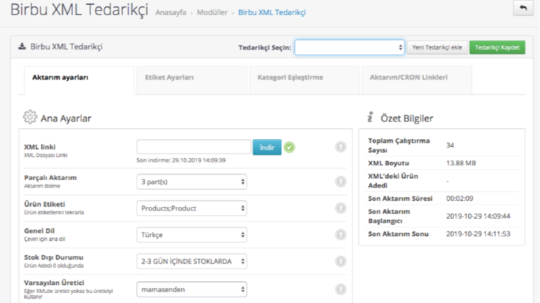Click the back arrow button at top right
Screen dimensions: 540x303
click(x=523, y=7)
